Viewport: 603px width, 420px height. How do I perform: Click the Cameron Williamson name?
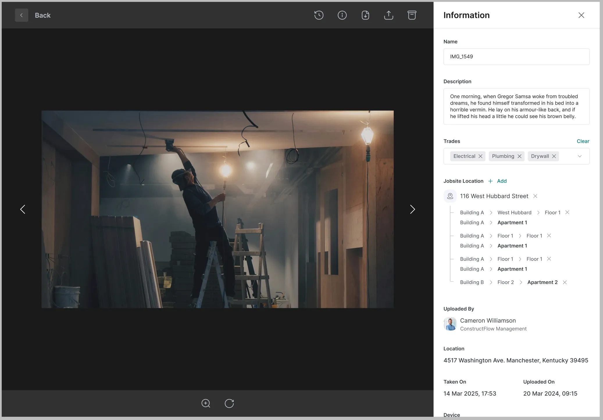click(488, 321)
